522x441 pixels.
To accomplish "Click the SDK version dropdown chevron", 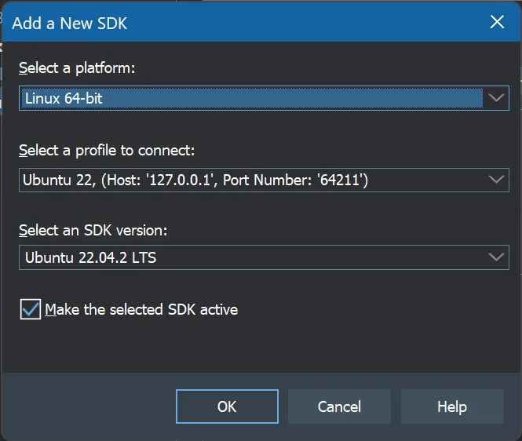I will tap(496, 257).
